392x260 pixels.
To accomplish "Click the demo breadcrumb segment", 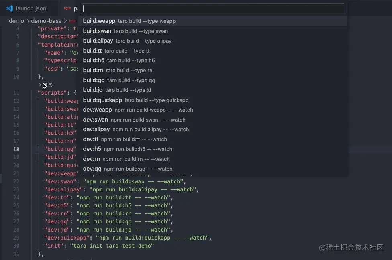I will pyautogui.click(x=16, y=21).
